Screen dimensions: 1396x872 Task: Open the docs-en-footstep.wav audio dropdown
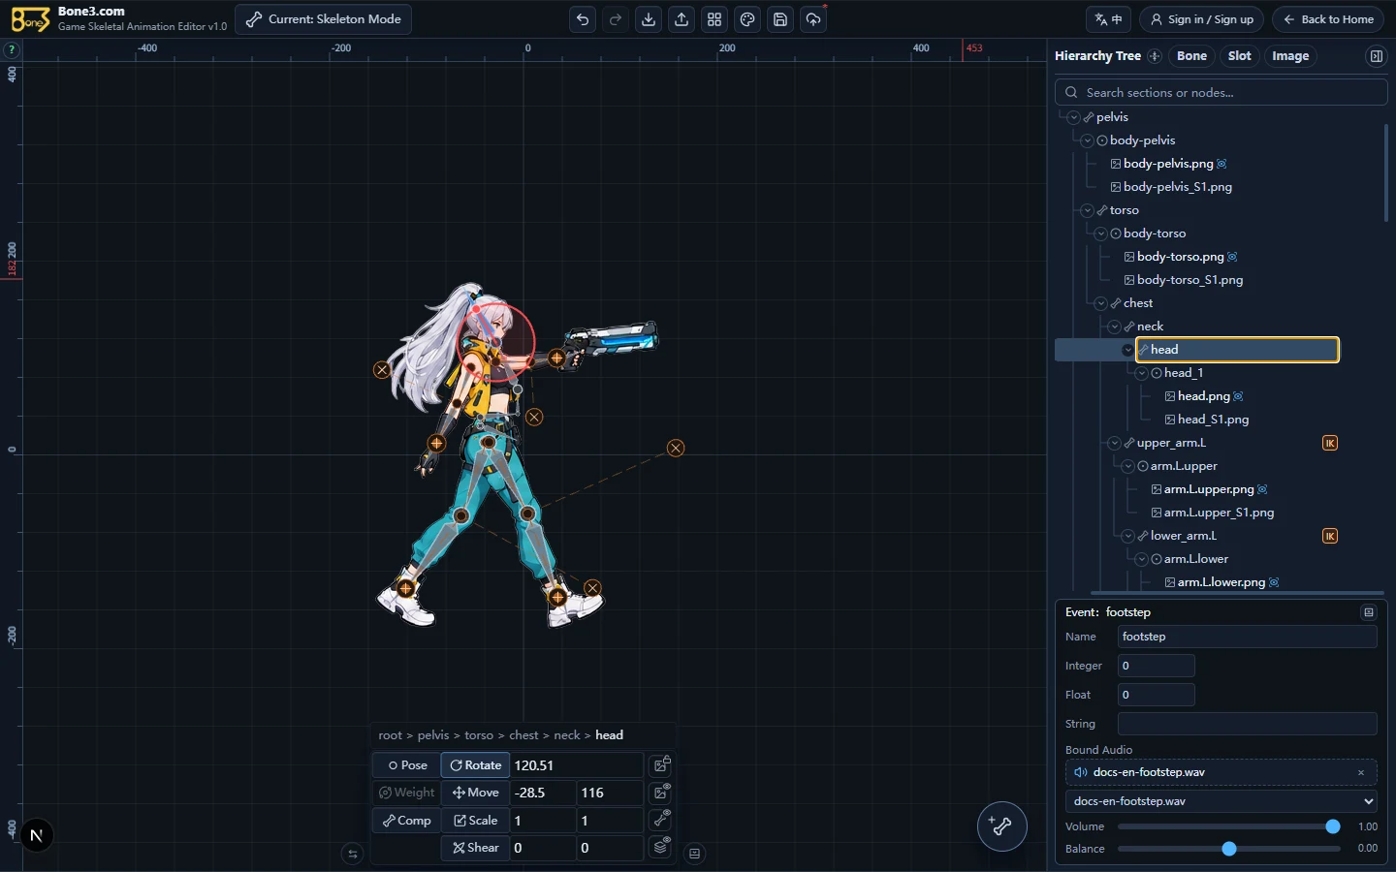point(1221,801)
